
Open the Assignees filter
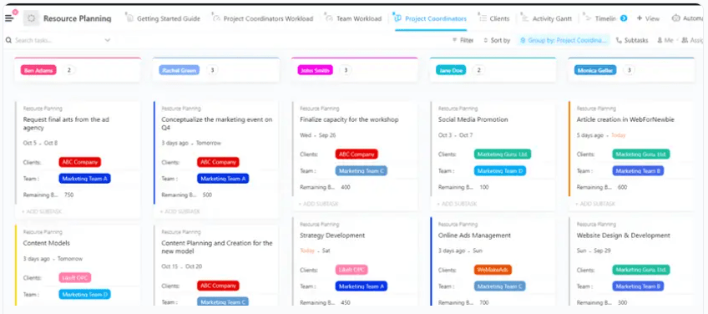692,40
